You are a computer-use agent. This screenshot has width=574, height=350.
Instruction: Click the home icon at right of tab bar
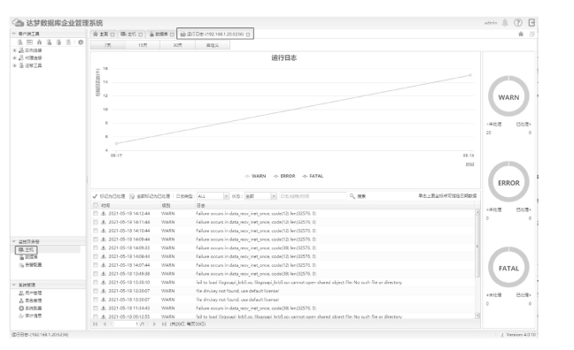(521, 34)
